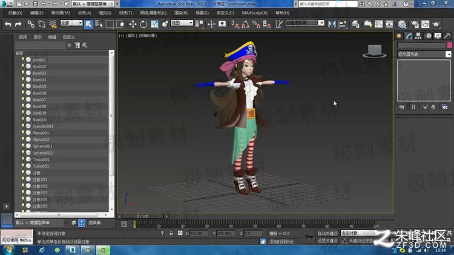
Task: Click the 自动关键点 Auto Key button
Action: click(x=327, y=233)
